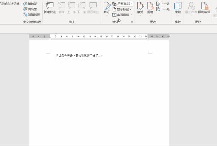
Task: Click 更新输入法词典 IME dictionary button
Action: click(x=10, y=4)
